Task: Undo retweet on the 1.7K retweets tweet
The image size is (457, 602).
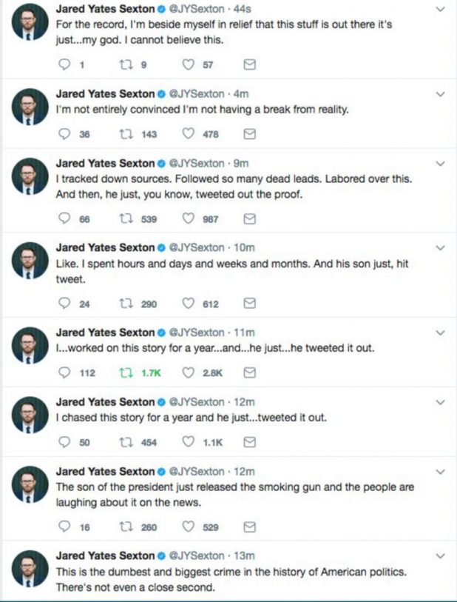Action: [x=124, y=373]
